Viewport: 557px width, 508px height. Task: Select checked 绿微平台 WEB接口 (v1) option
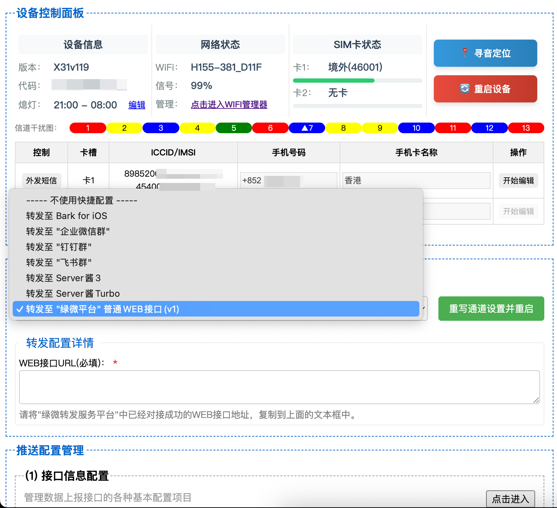(x=102, y=309)
